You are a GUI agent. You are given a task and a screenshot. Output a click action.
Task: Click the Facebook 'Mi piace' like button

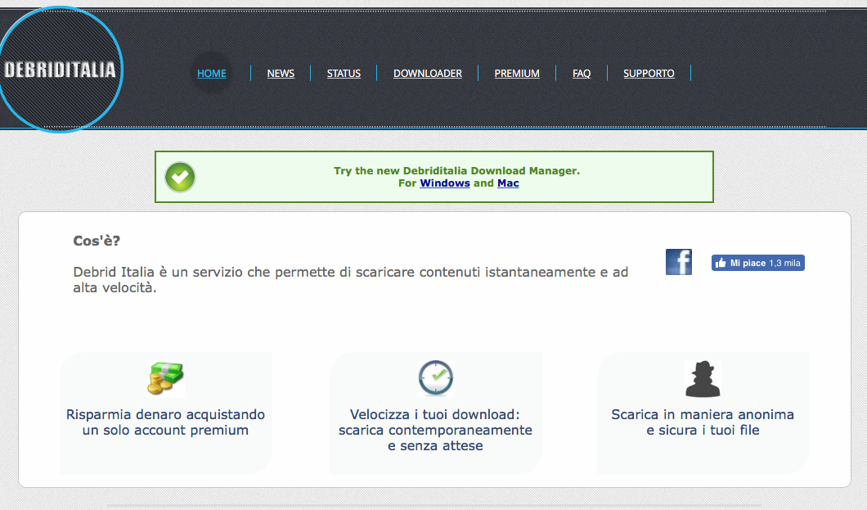pos(757,263)
